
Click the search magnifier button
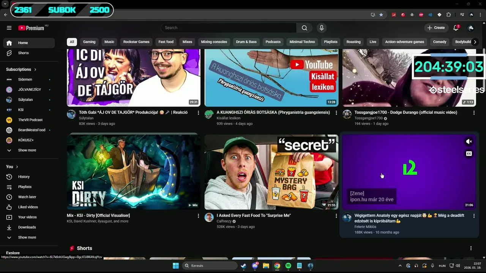[x=305, y=28]
